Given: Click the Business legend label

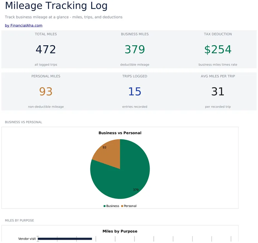Looking at the screenshot, I should click(x=113, y=206).
